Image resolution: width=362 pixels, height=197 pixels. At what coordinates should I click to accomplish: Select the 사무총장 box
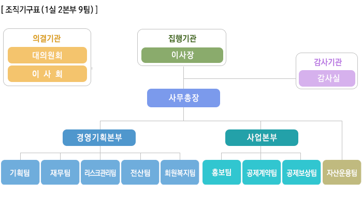pyautogui.click(x=183, y=98)
